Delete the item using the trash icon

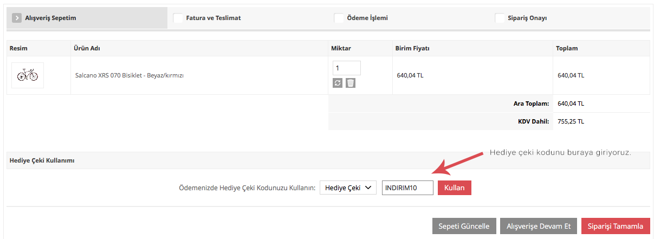pos(351,83)
